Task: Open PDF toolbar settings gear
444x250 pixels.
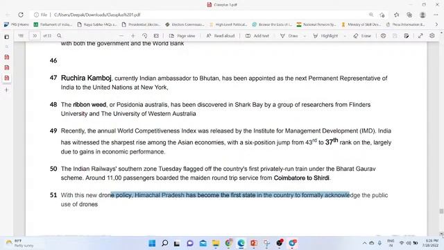Action: click(432, 35)
